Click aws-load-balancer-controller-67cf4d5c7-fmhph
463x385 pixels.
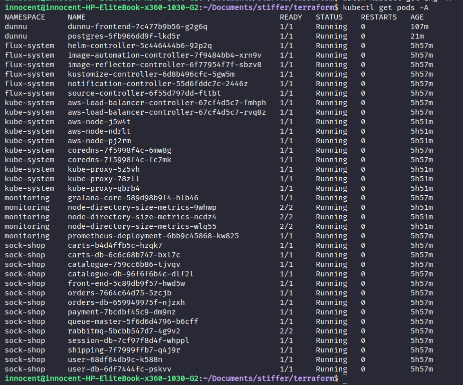point(167,103)
